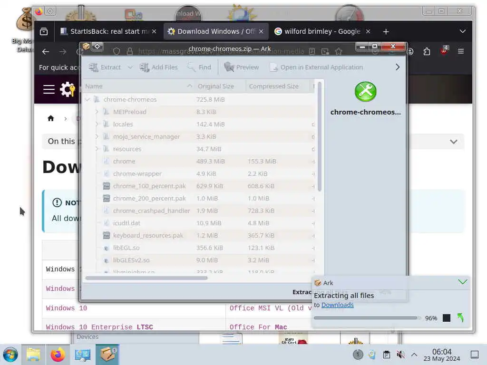Image resolution: width=487 pixels, height=365 pixels.
Task: Click the Ark vertical scrollbar
Action: pos(320,136)
